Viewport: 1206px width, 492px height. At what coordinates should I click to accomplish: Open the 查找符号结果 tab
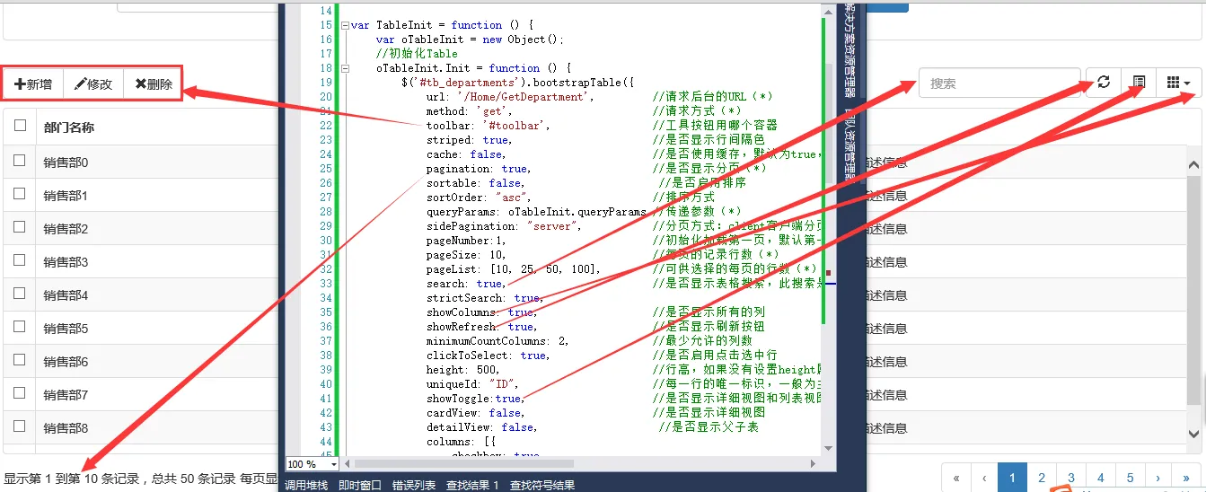[x=542, y=486]
